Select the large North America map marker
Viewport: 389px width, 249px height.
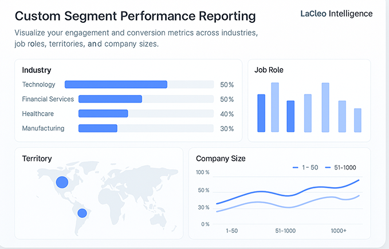pyautogui.click(x=62, y=183)
